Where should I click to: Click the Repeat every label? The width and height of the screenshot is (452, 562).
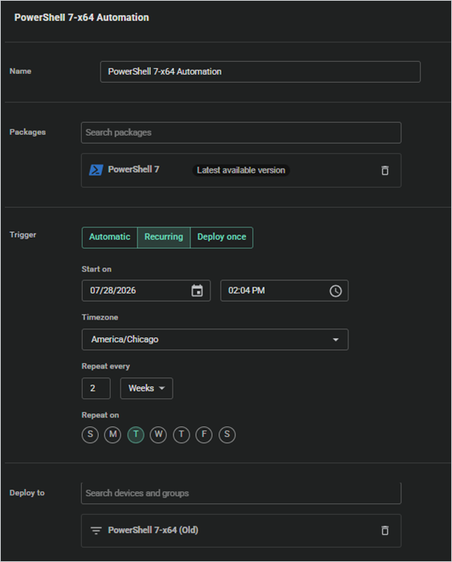[106, 366]
